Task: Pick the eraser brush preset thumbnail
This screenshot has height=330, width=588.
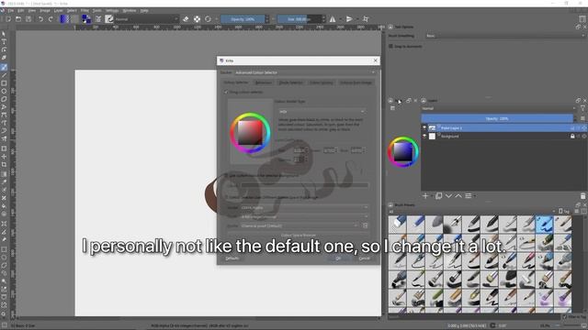Action: (398, 224)
